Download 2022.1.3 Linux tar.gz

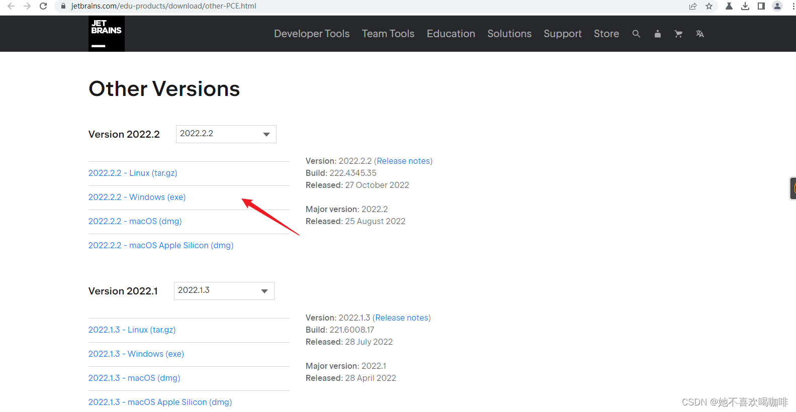coord(132,330)
